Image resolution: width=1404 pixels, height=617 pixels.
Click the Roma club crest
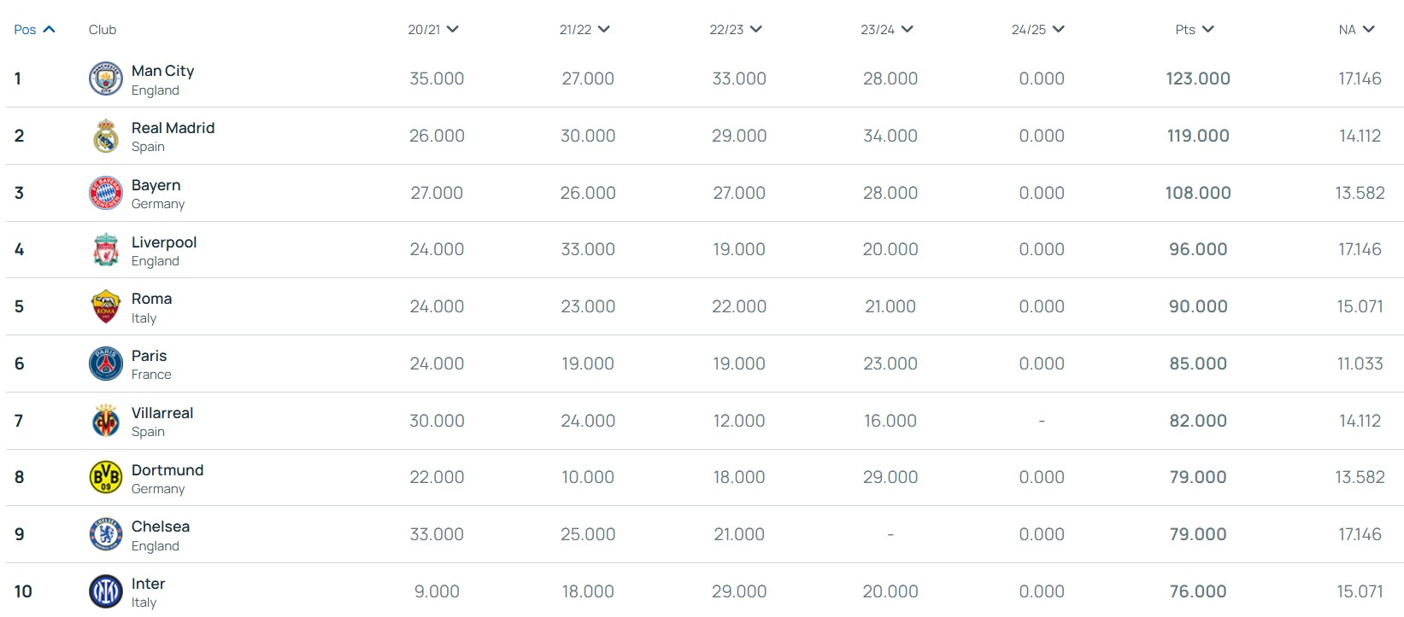coord(106,306)
